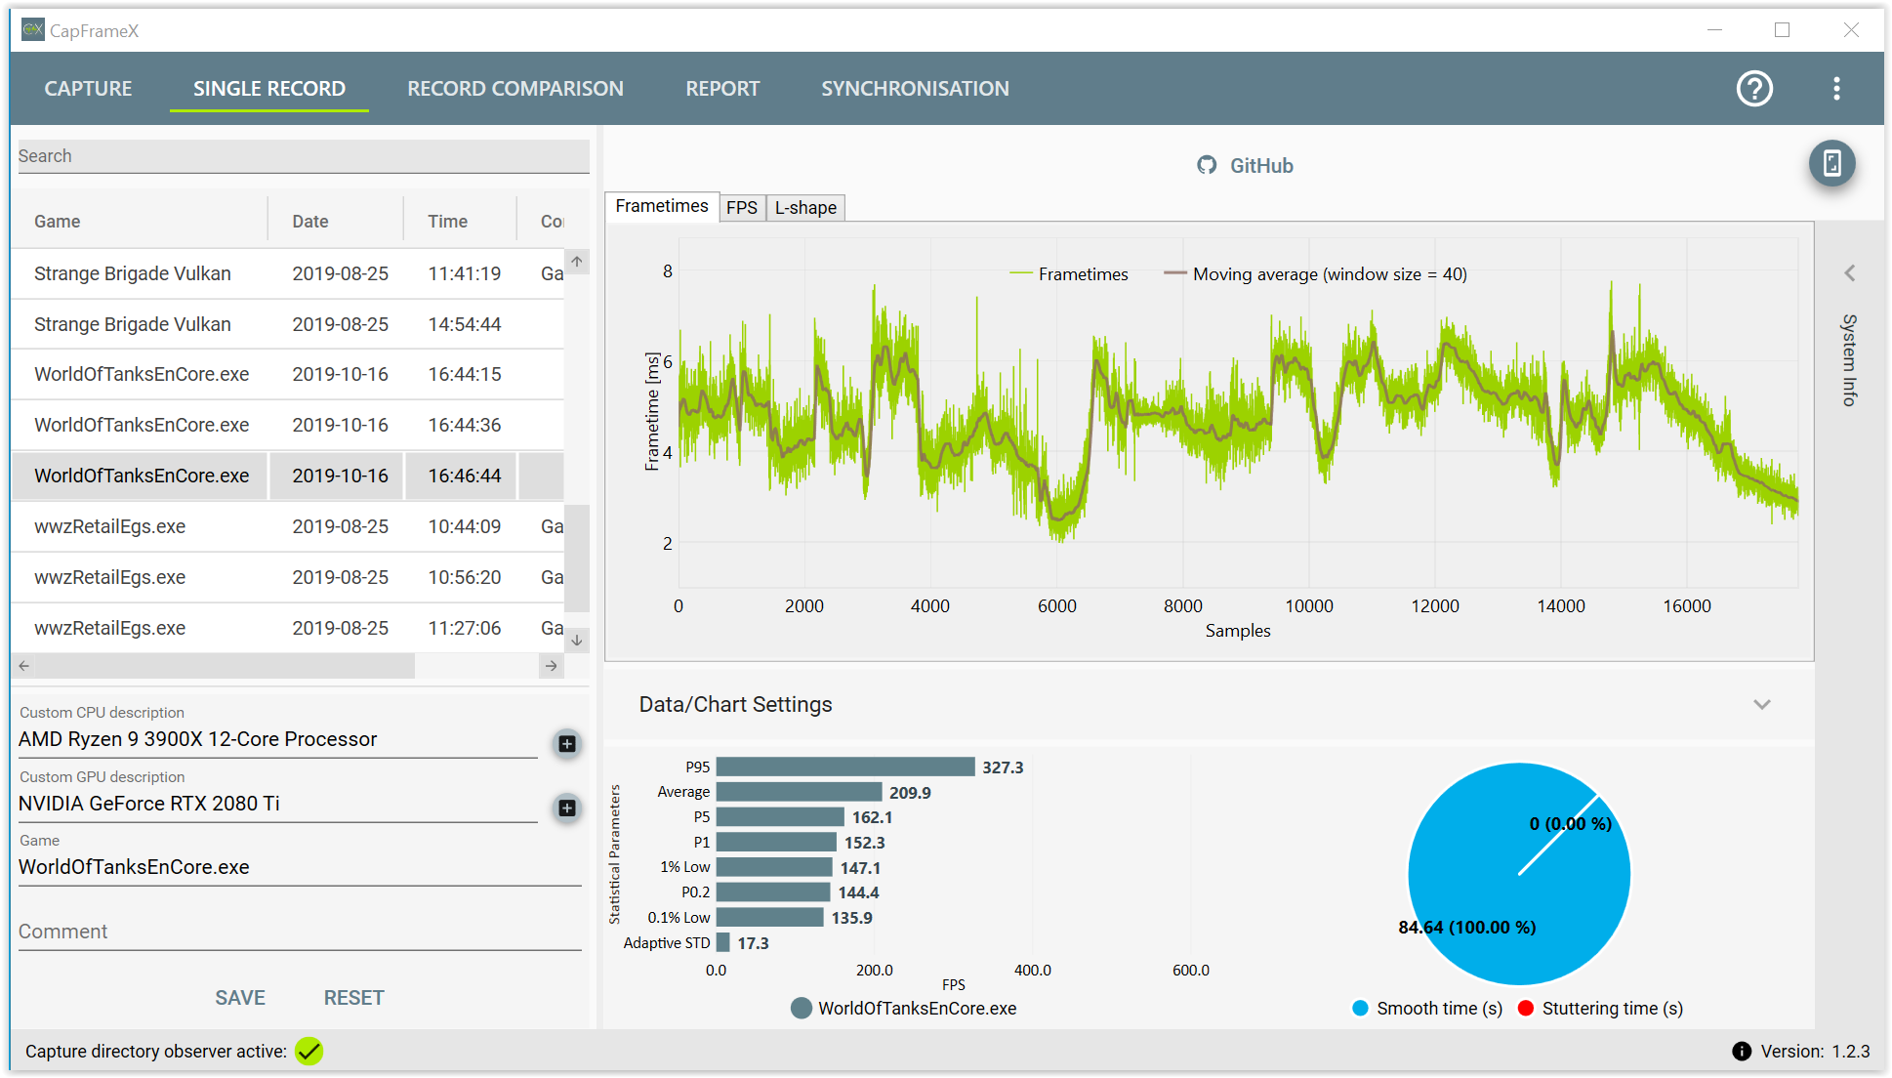This screenshot has height=1078, width=1892.
Task: Open the three-dot options menu
Action: coord(1836,89)
